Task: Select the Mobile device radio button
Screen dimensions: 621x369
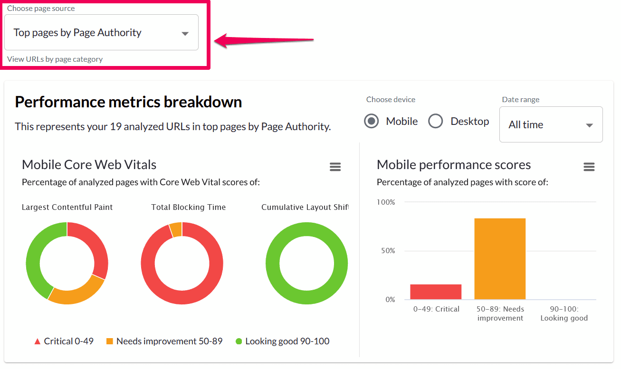Action: pyautogui.click(x=371, y=122)
